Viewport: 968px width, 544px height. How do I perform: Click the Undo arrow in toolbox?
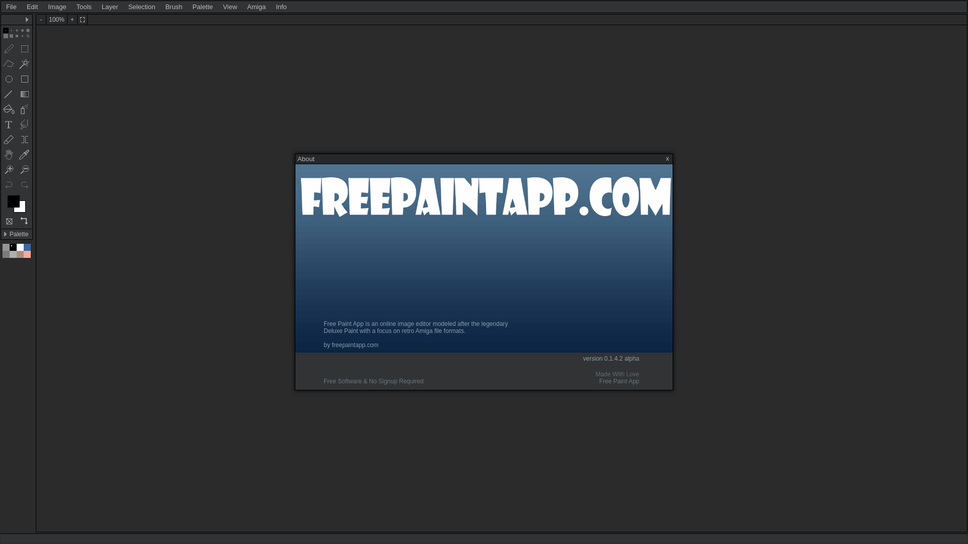click(x=9, y=185)
